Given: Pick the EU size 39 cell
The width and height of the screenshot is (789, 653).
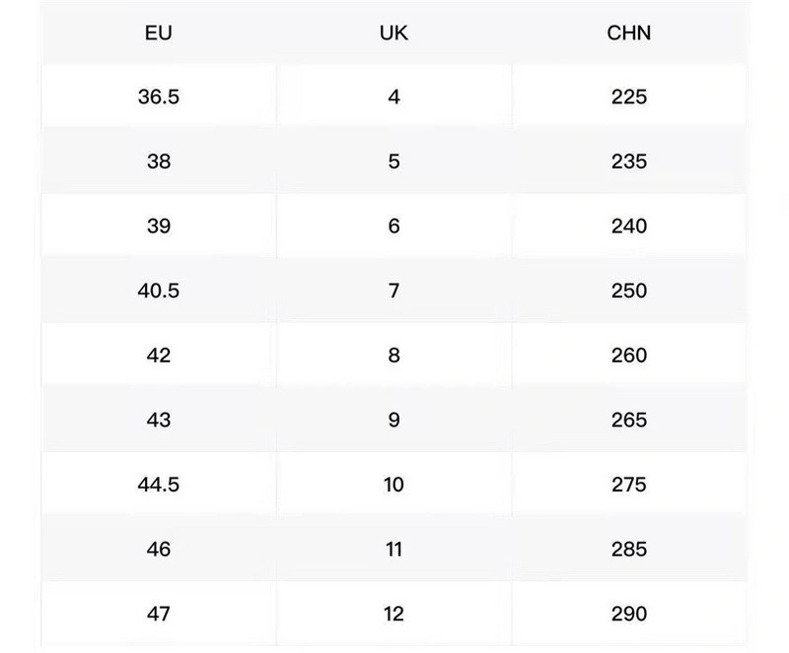Looking at the screenshot, I should (x=159, y=226).
